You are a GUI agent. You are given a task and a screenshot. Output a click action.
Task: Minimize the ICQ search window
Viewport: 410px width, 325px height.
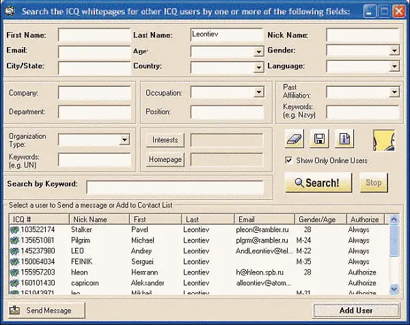370,12
